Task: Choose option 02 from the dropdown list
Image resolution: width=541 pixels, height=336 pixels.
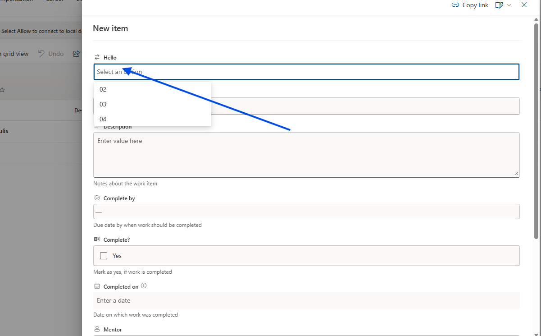Action: pyautogui.click(x=103, y=89)
